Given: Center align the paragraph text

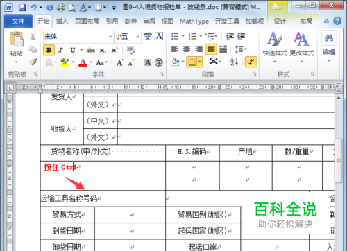Looking at the screenshot, I should click(x=187, y=49).
